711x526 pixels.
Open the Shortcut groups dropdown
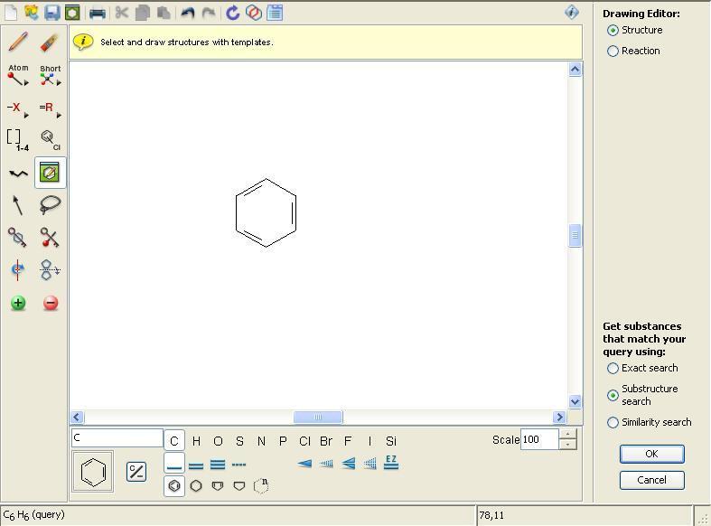coord(50,76)
